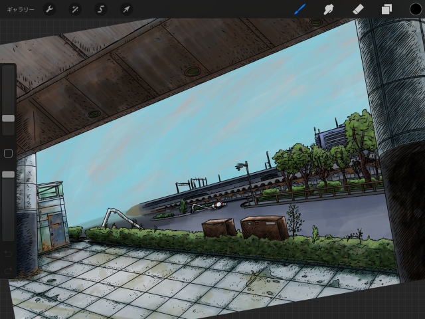Tap the Redo arrow in the sidebar
The width and height of the screenshot is (425, 319).
[8, 270]
